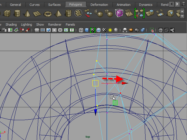Open the Show panel menu

40,24
